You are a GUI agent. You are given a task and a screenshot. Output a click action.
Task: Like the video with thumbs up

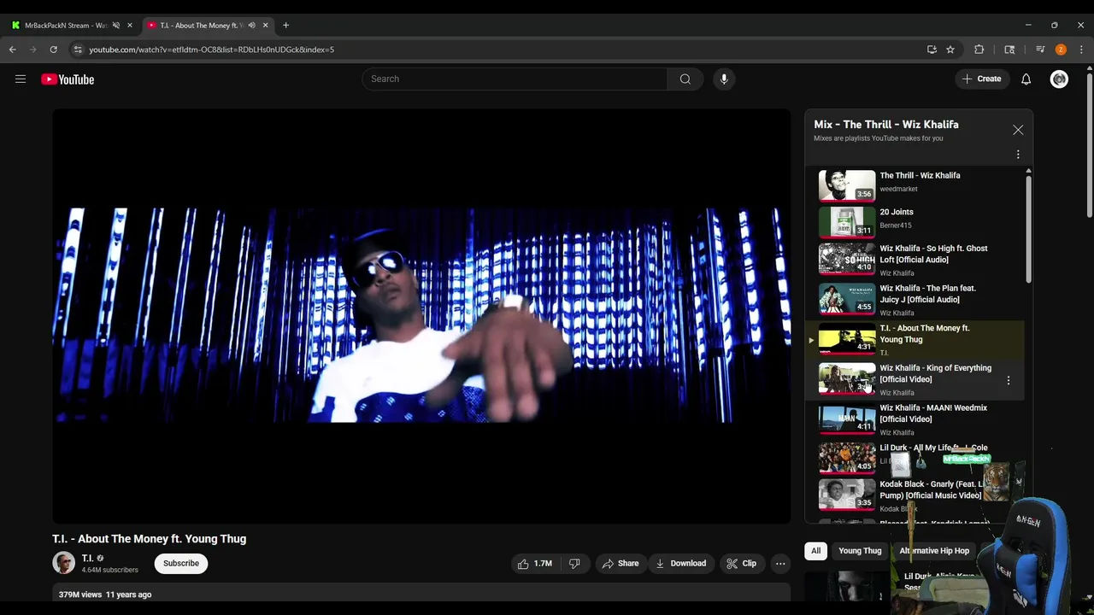pyautogui.click(x=535, y=564)
